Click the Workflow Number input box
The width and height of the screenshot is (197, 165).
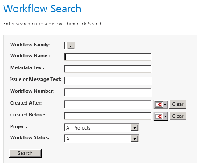pos(108,92)
